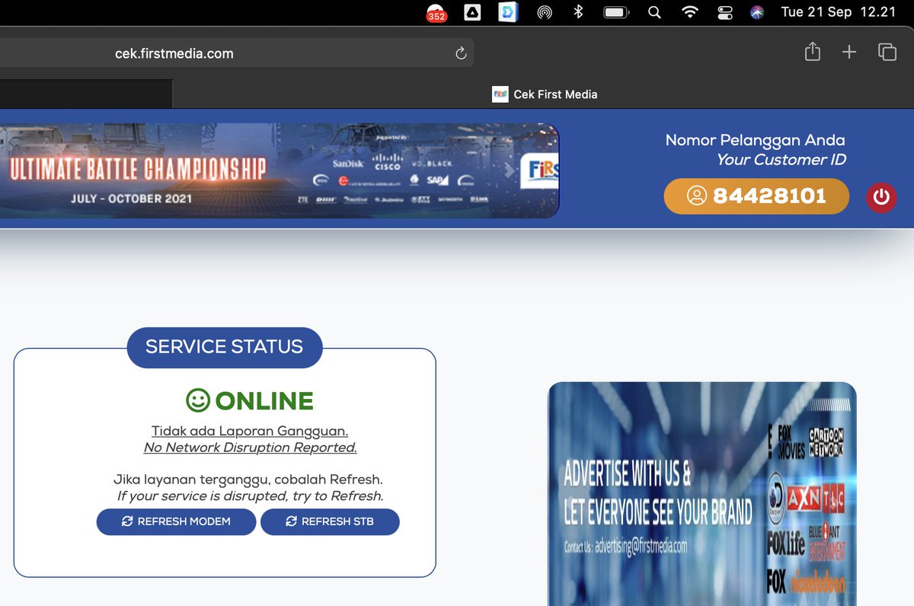This screenshot has height=606, width=914.
Task: Open the Bluetooth menu bar icon
Action: 578,11
